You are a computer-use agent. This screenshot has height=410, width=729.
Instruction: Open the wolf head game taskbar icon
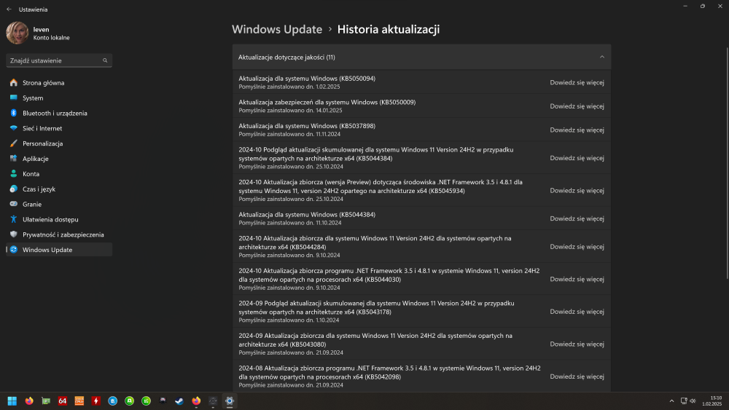pyautogui.click(x=163, y=401)
